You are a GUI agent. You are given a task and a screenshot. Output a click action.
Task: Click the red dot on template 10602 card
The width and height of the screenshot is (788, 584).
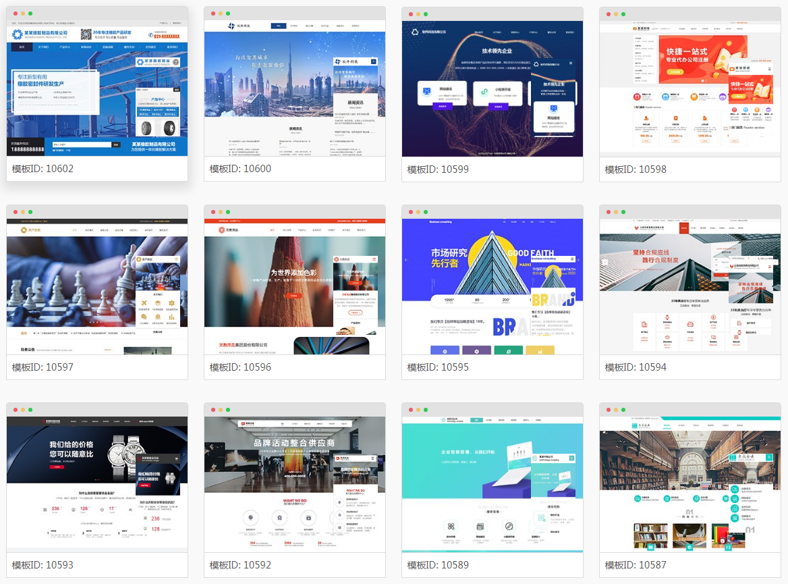(14, 14)
